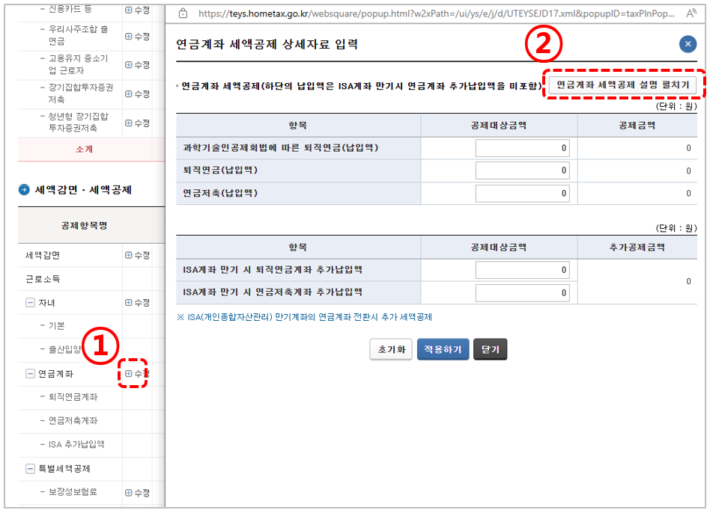Click the 퇴직연금(납입액) amount input field
Image resolution: width=710 pixels, height=513 pixels.
click(x=523, y=170)
